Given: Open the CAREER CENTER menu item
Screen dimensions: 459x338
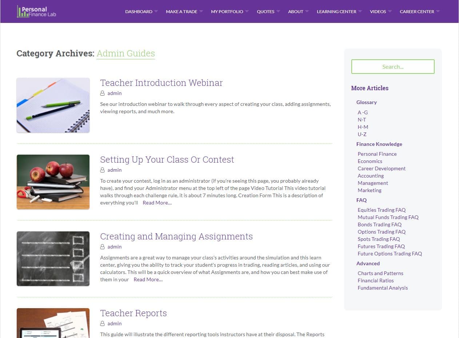Looking at the screenshot, I should click(417, 12).
